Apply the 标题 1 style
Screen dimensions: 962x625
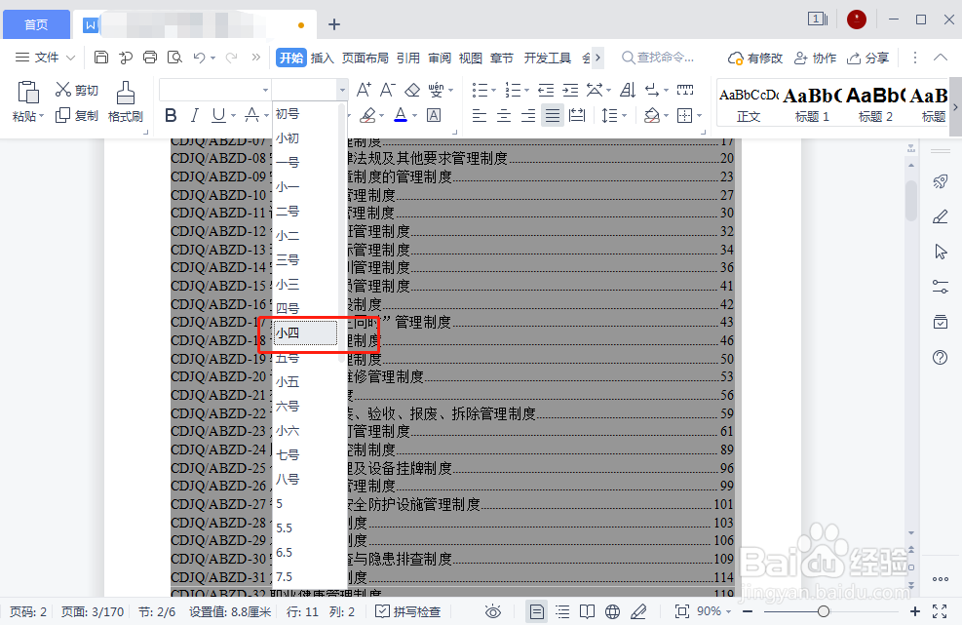point(812,105)
